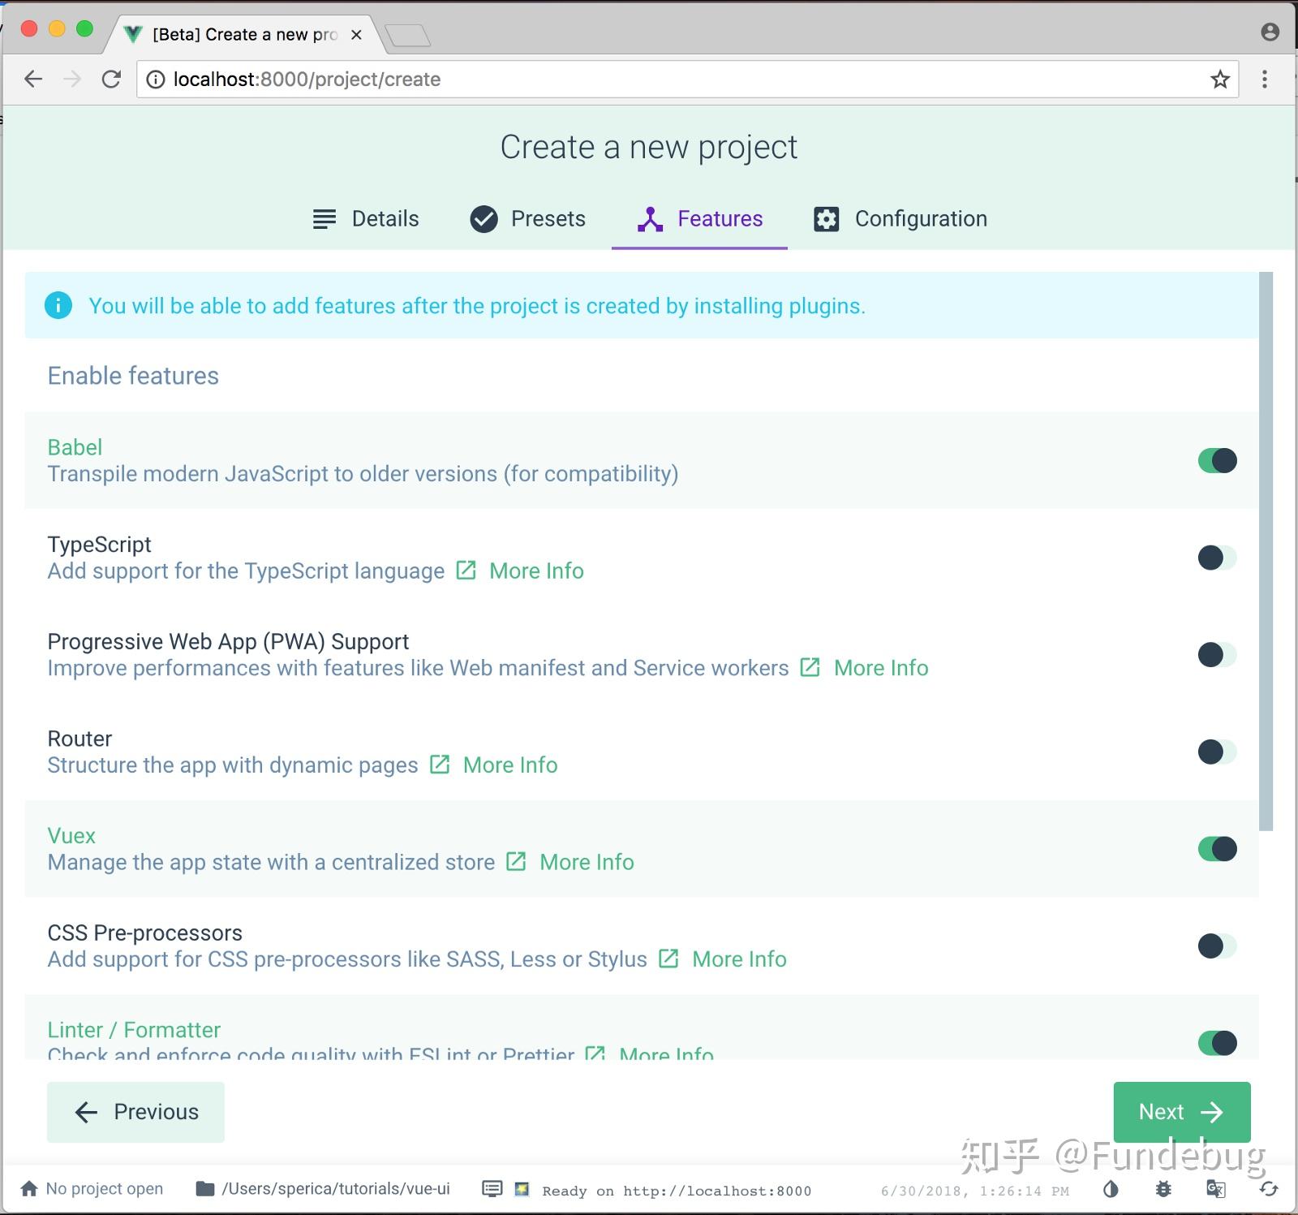1298x1215 pixels.
Task: Disable the Babel feature toggle
Action: pos(1217,460)
